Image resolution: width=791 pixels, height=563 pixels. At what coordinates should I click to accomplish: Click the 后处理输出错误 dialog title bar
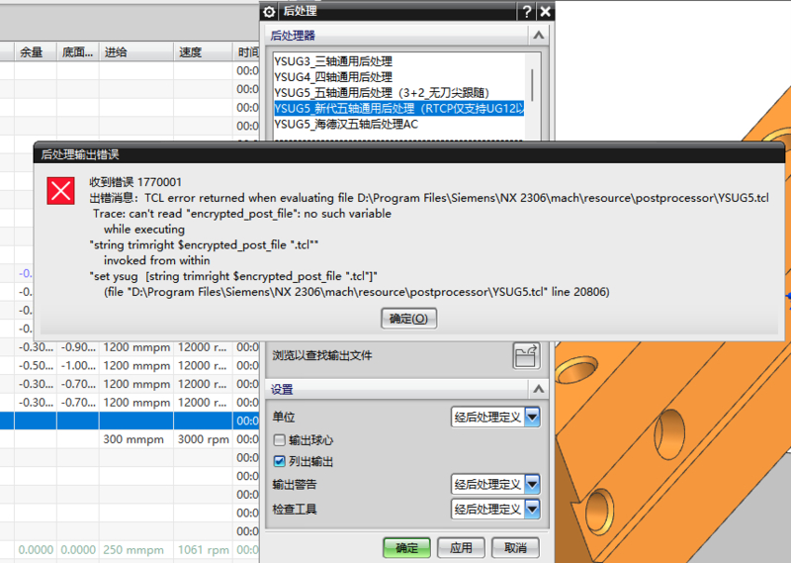click(408, 154)
